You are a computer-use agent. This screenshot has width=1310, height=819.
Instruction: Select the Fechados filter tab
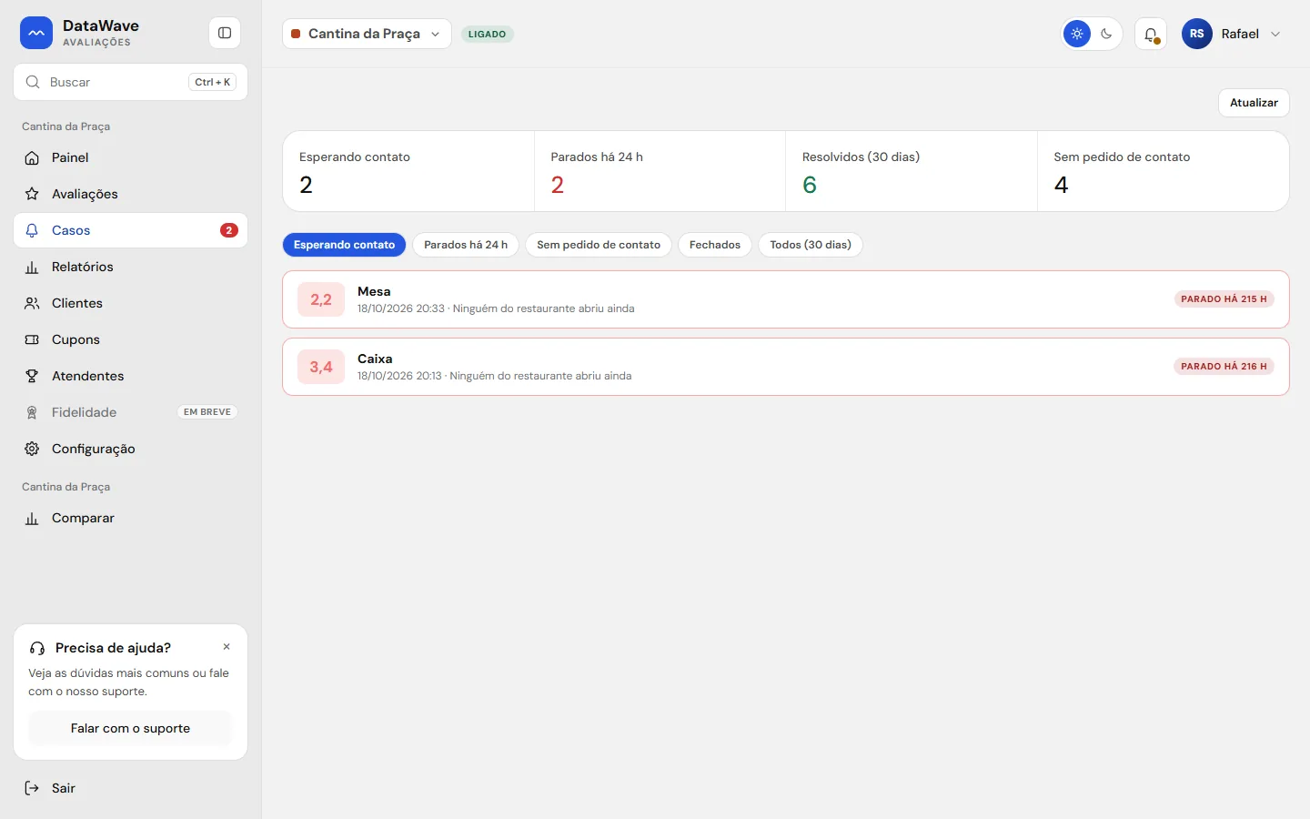[715, 245]
